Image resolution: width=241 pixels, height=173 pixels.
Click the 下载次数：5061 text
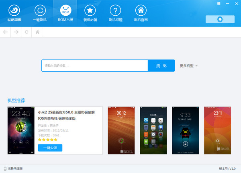click(x=49, y=135)
